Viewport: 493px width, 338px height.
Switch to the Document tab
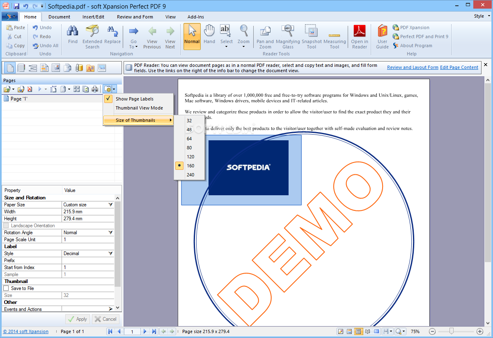tap(59, 17)
